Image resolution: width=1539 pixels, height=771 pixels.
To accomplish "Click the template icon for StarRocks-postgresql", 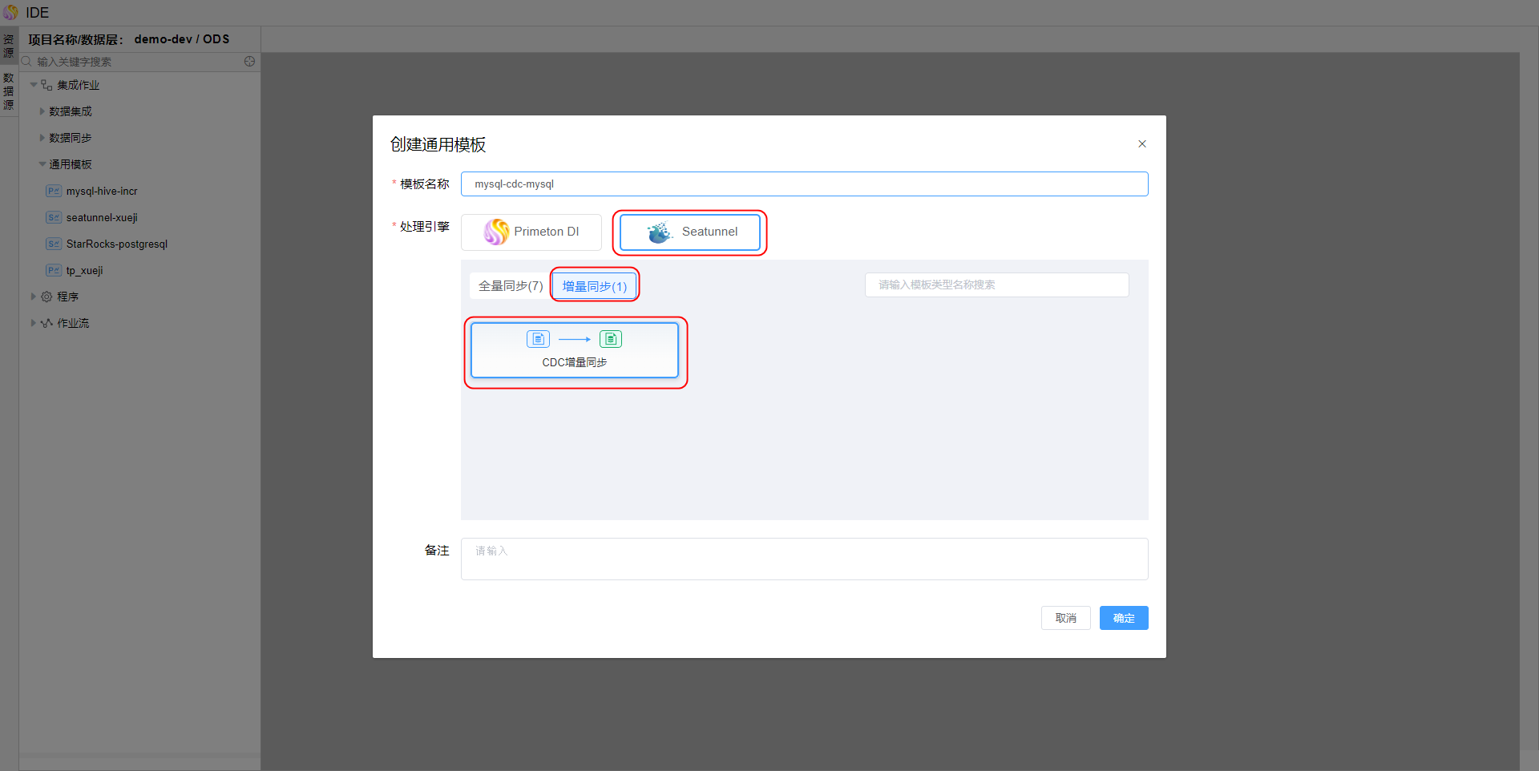I will coord(53,244).
